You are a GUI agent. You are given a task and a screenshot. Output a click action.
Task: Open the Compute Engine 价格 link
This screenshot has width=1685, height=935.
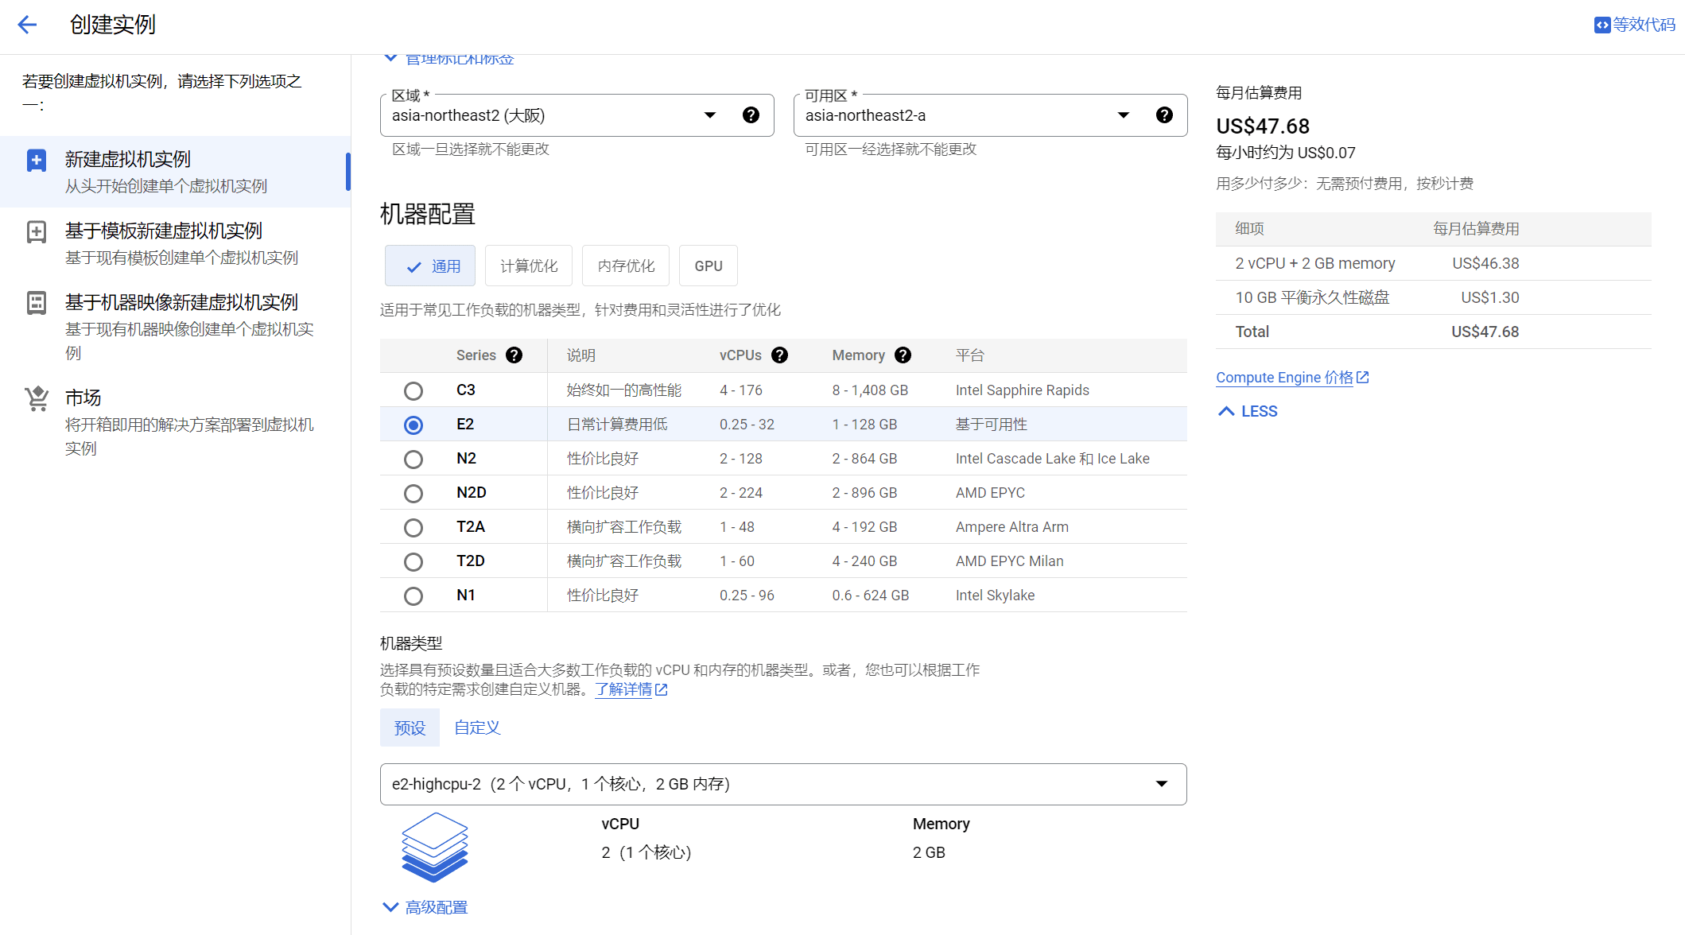click(1285, 377)
